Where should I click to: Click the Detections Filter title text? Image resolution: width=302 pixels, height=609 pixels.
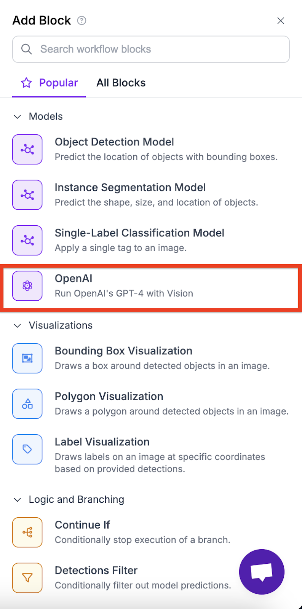coord(96,570)
